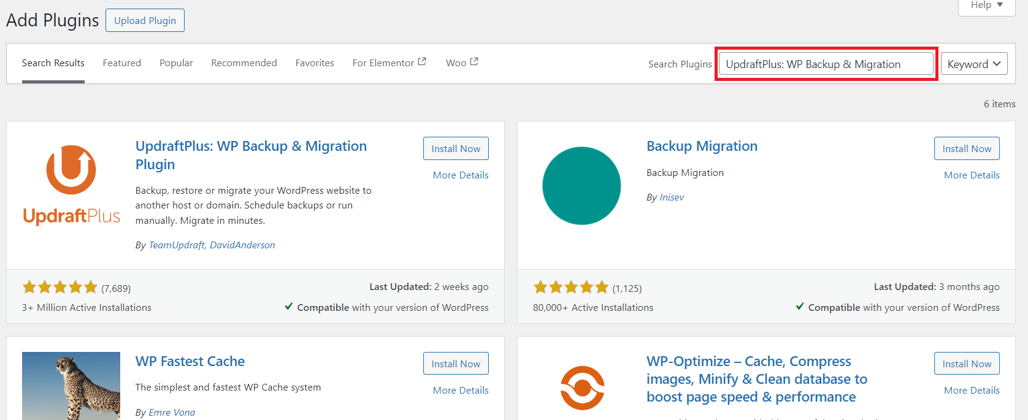View More Details for UpdraftPlus
Screen dimensions: 1028x420
[461, 175]
